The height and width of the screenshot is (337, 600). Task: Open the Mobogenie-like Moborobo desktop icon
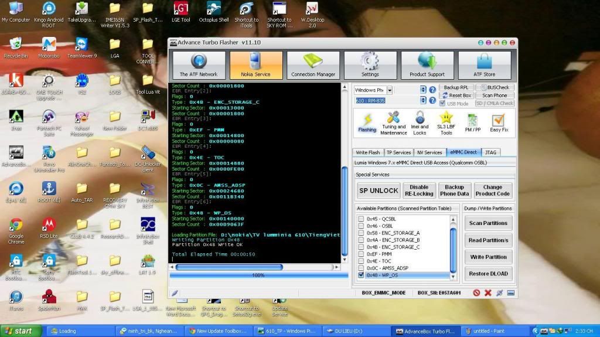tap(49, 48)
